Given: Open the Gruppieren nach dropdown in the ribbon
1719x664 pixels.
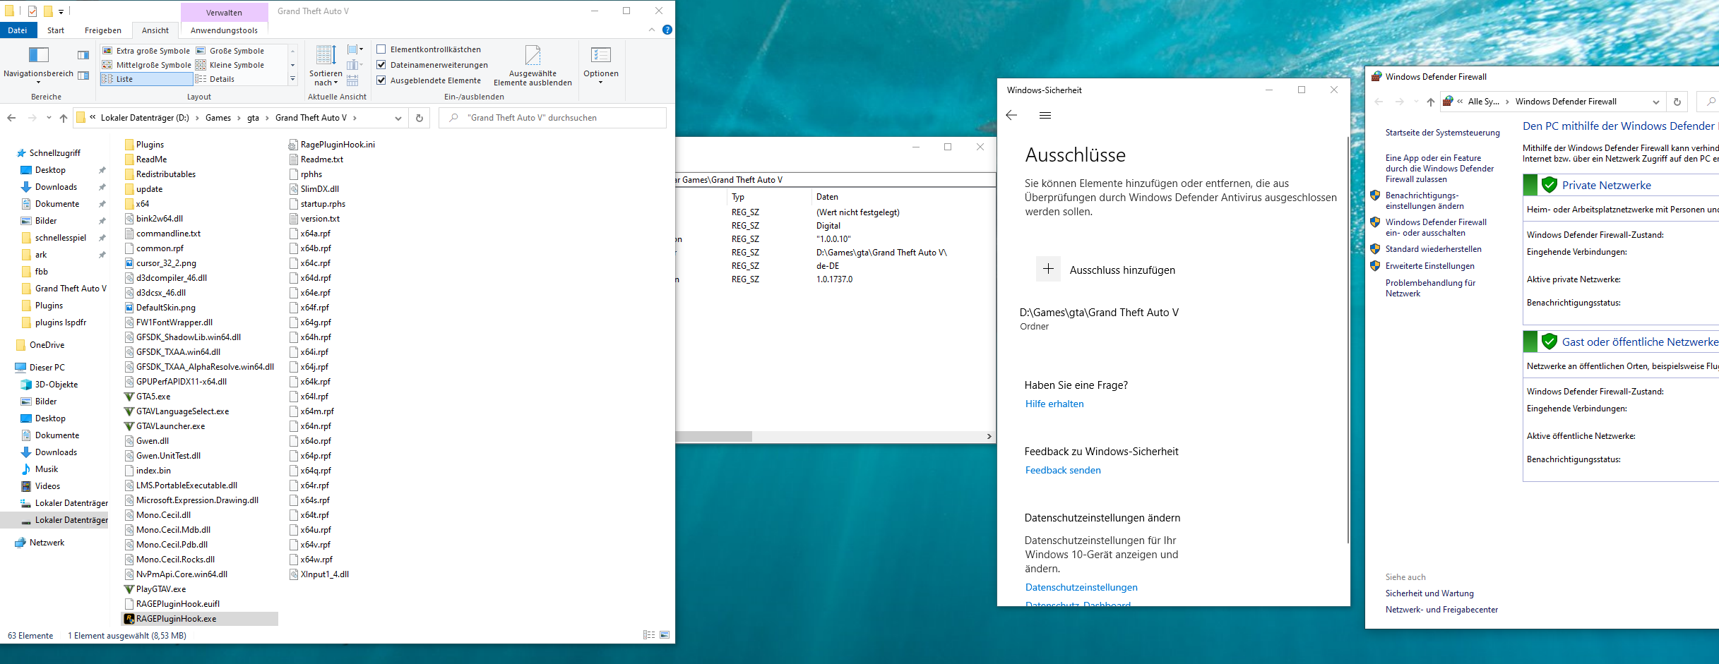Looking at the screenshot, I should tap(355, 49).
